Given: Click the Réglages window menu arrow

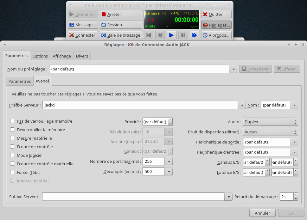Looking at the screenshot, I should coord(5,45).
